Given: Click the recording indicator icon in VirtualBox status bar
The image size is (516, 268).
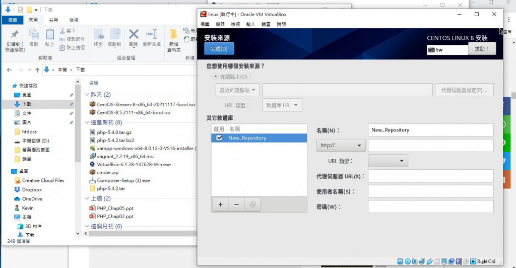Looking at the screenshot, I should click(x=451, y=261).
